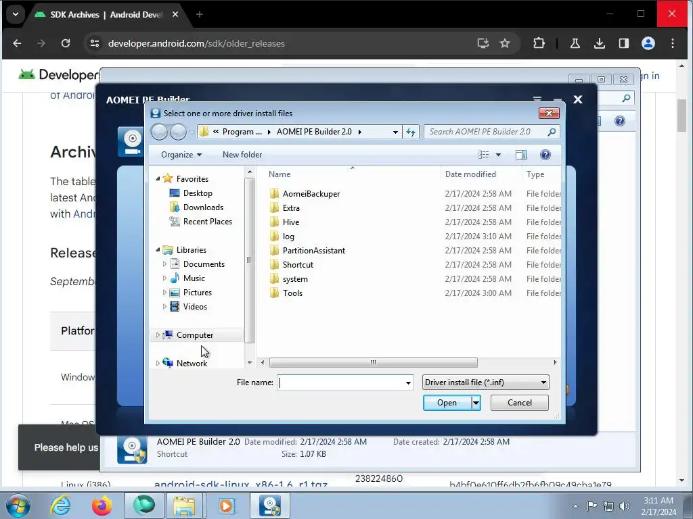Open Firefox from the taskbar
693x519 pixels.
pyautogui.click(x=102, y=505)
